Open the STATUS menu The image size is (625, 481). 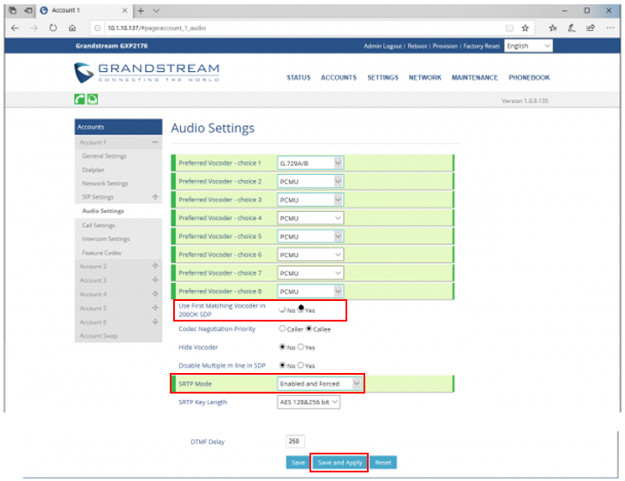pyautogui.click(x=298, y=78)
